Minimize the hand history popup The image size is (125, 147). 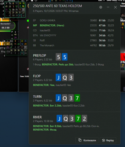click(108, 7)
